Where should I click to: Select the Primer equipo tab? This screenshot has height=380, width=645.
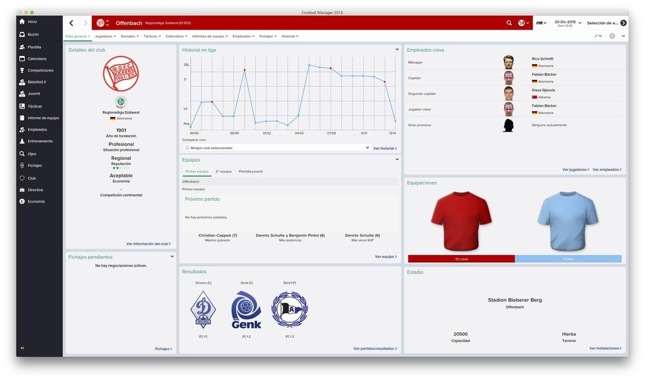pyautogui.click(x=197, y=171)
